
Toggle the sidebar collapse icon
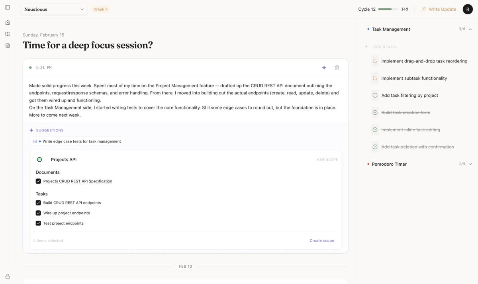(7, 7)
